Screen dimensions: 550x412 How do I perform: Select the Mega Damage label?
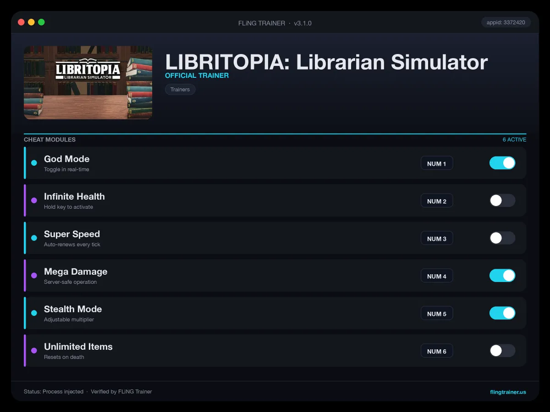(x=76, y=271)
